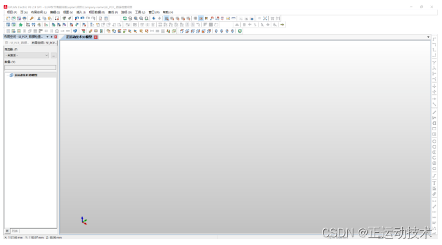The width and height of the screenshot is (442, 245).
Task: Click the value input field under 数值
Action: (x=30, y=67)
